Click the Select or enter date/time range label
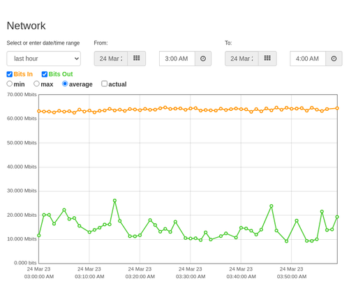The width and height of the screenshot is (349, 281). pyautogui.click(x=43, y=43)
